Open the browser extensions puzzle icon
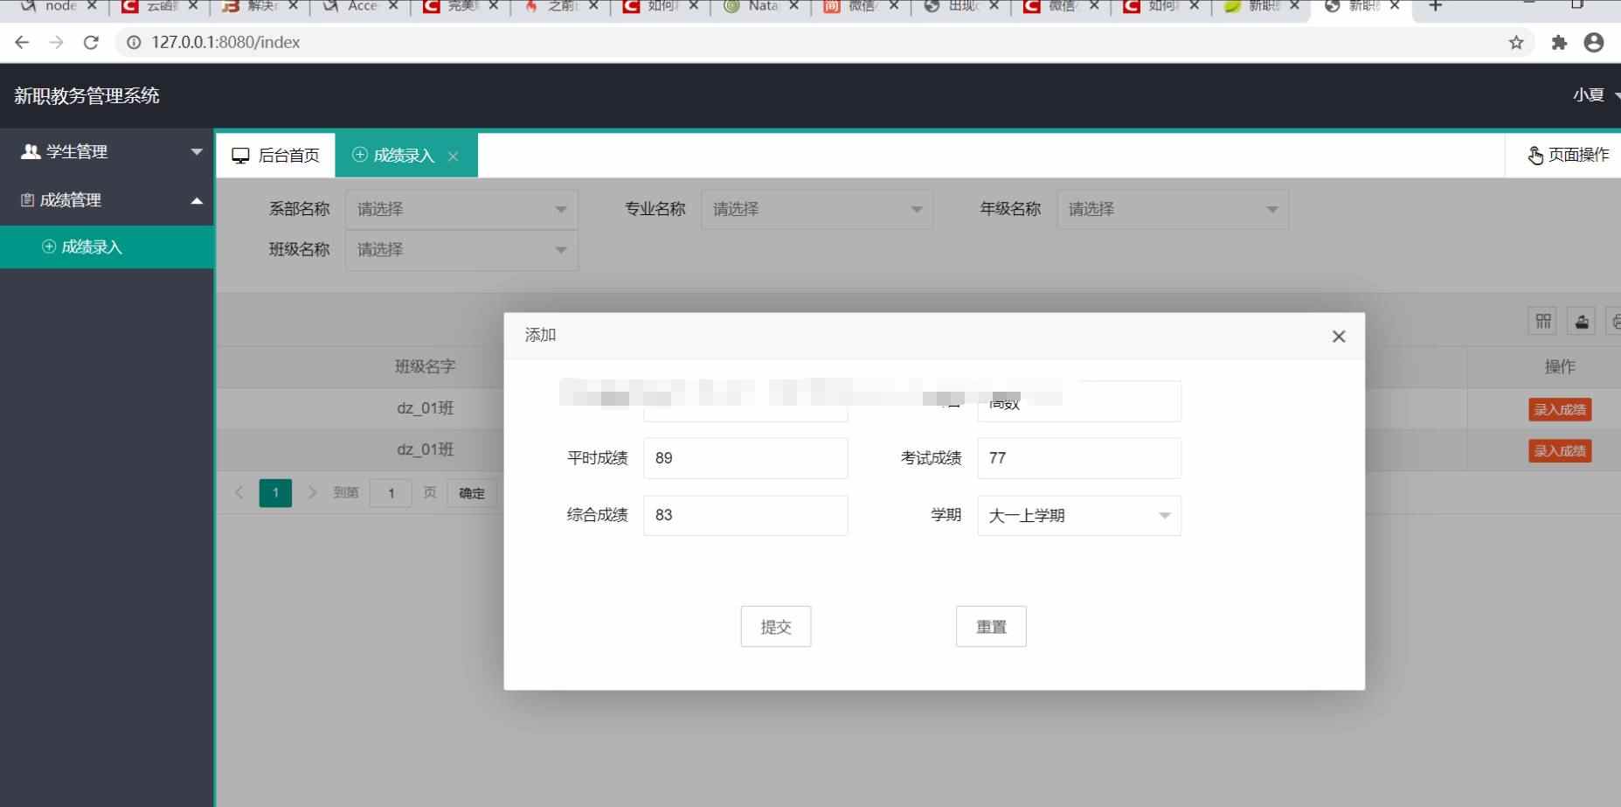Viewport: 1621px width, 807px height. pyautogui.click(x=1559, y=42)
